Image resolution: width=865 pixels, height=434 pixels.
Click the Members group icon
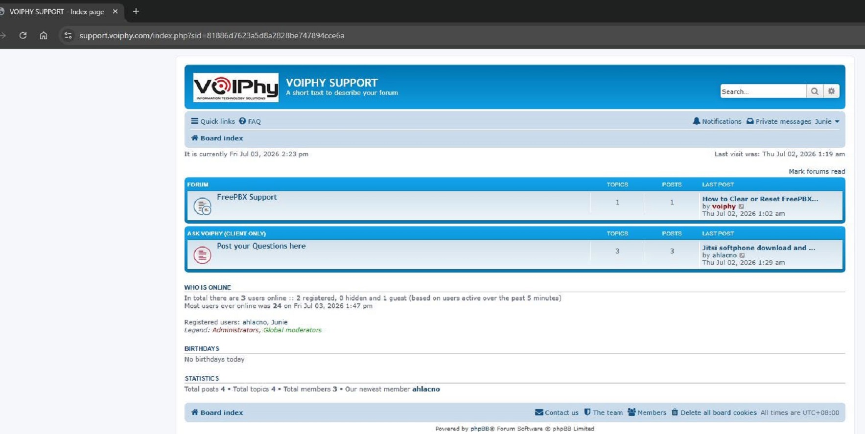point(631,412)
